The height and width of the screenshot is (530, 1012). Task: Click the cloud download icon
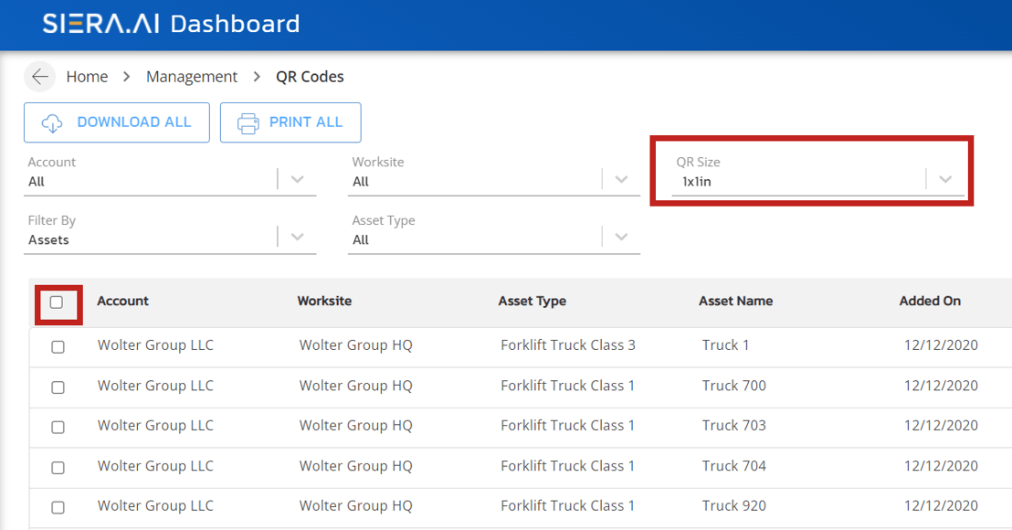point(52,122)
